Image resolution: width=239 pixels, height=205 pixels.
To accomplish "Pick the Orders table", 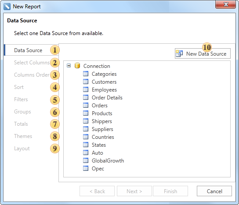I will 100,106.
